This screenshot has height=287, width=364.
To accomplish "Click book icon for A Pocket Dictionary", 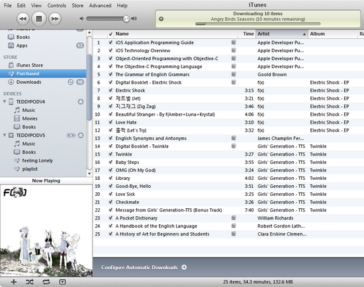I will 234,218.
